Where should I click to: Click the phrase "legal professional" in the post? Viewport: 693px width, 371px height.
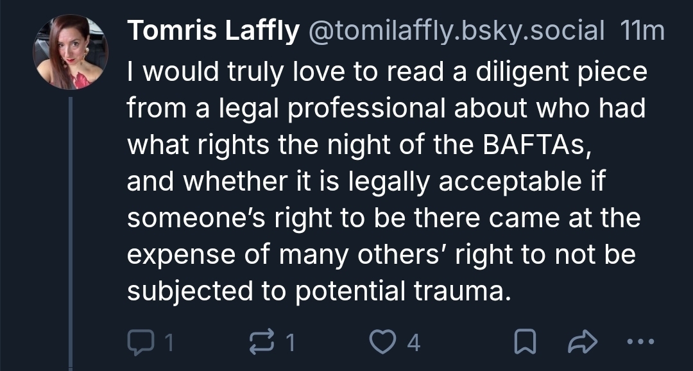point(307,109)
